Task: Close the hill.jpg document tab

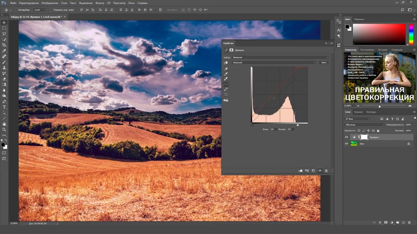Action: 65,17
